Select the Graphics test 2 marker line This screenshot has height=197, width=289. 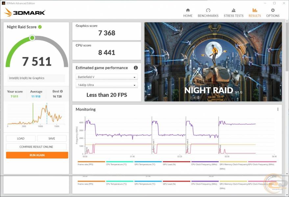(186, 135)
